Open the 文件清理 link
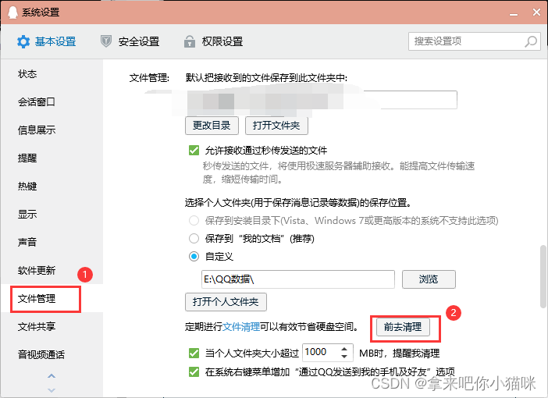The image size is (548, 398). [241, 327]
